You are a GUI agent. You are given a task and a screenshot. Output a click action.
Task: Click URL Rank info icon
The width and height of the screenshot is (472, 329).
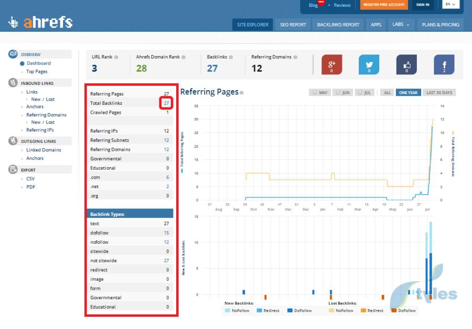click(x=116, y=57)
